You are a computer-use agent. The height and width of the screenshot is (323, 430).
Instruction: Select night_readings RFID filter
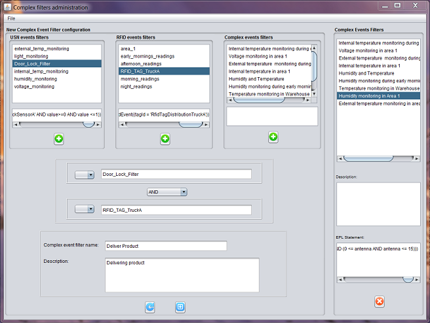click(x=164, y=86)
